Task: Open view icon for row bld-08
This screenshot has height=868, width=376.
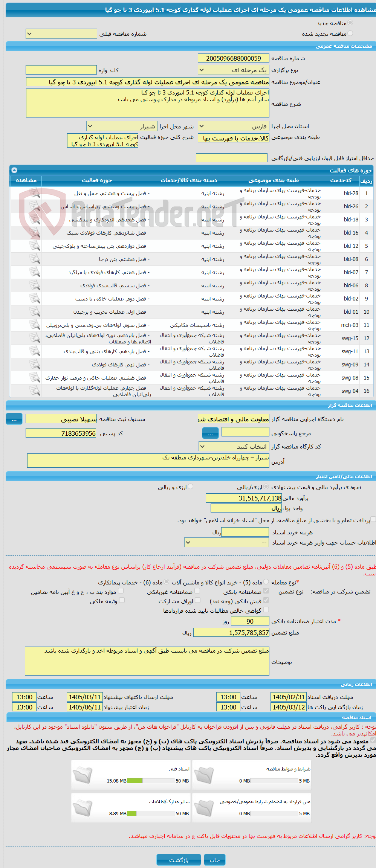Action: pos(35,259)
